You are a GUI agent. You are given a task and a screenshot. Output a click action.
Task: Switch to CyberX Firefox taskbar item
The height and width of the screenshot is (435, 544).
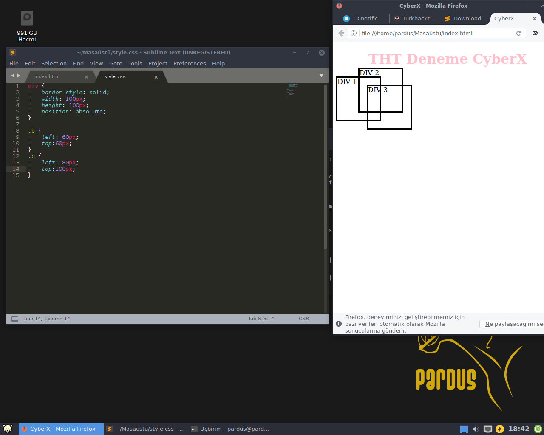tap(61, 429)
